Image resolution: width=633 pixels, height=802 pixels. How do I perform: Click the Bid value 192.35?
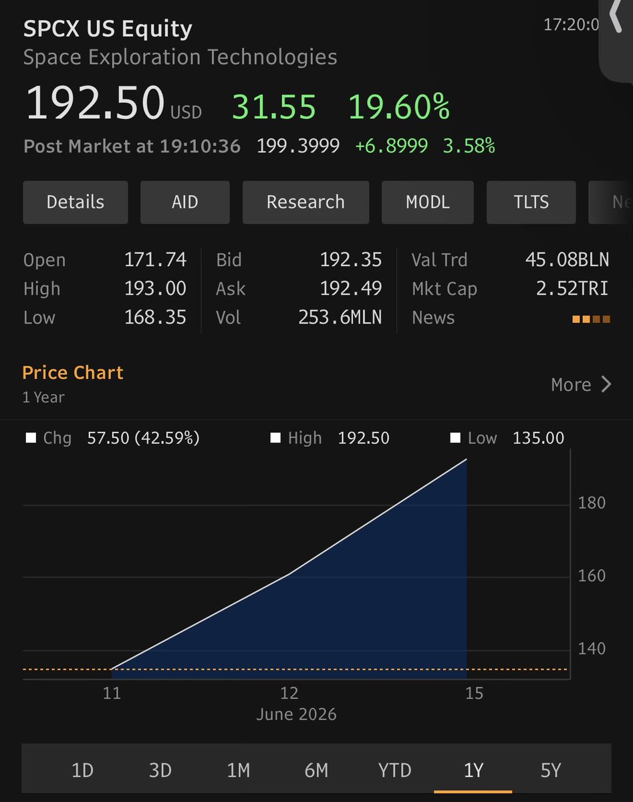point(351,260)
